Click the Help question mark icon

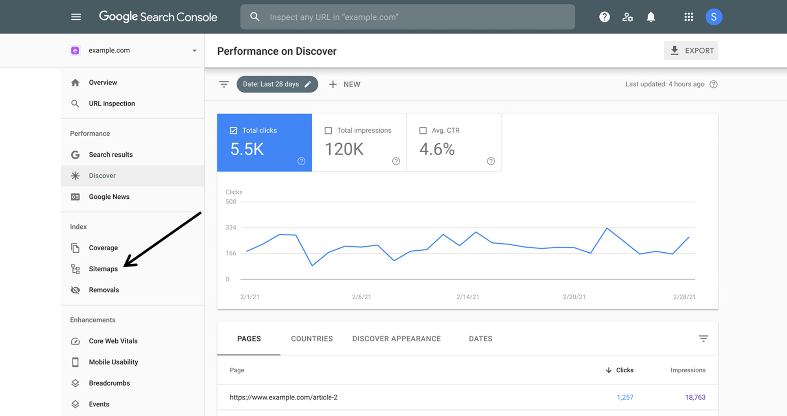tap(604, 17)
